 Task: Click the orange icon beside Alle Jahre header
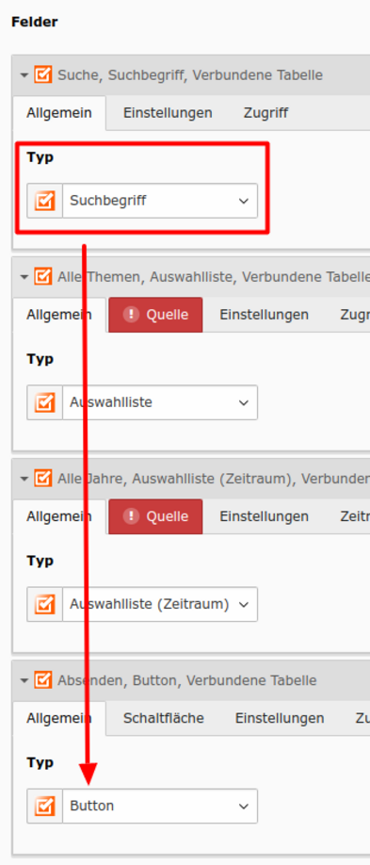click(43, 479)
